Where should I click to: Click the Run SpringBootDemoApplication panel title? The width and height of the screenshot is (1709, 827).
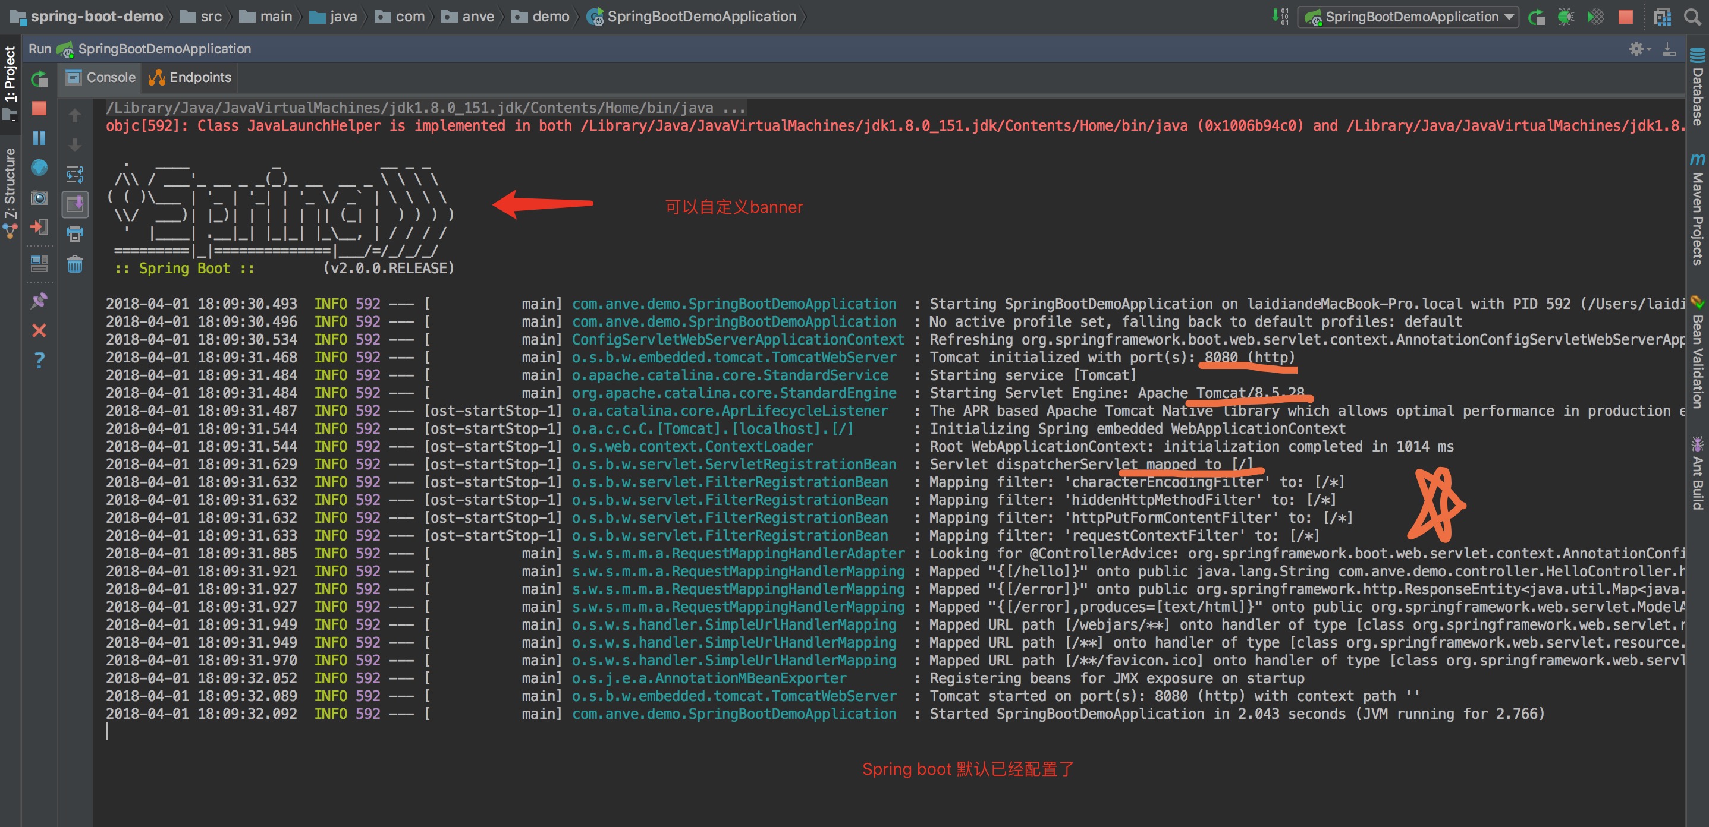click(140, 48)
